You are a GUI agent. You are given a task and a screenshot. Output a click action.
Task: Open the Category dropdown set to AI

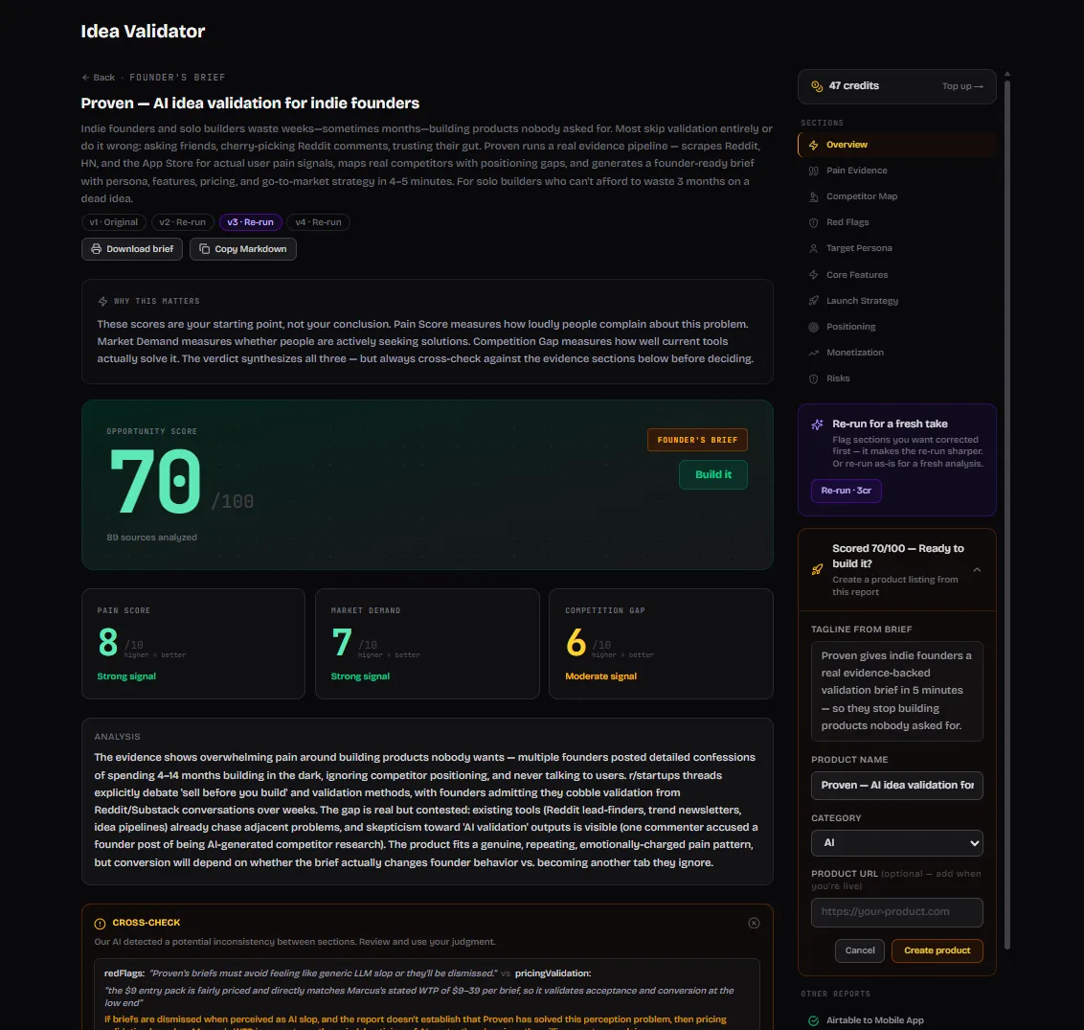click(x=896, y=843)
